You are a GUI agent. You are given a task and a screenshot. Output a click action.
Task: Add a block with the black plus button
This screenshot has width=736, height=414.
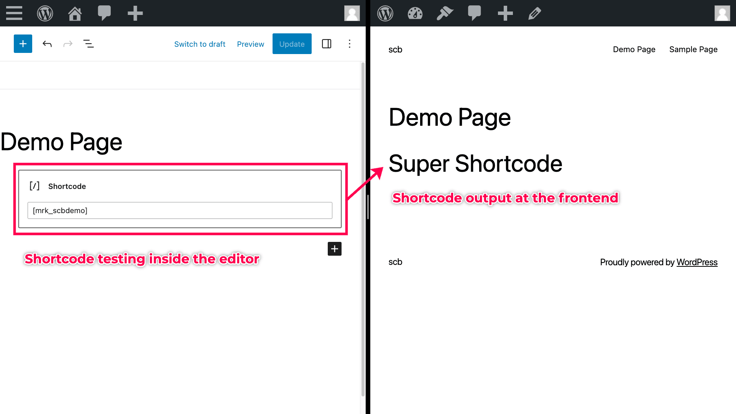[335, 249]
